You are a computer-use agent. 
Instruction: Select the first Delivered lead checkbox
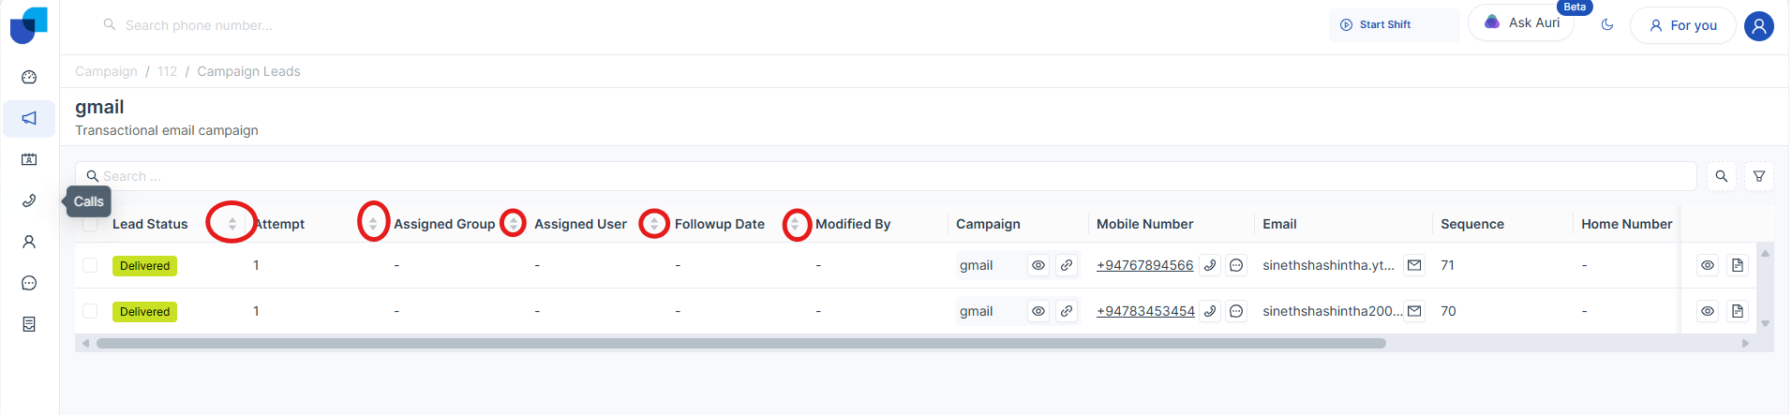point(90,266)
